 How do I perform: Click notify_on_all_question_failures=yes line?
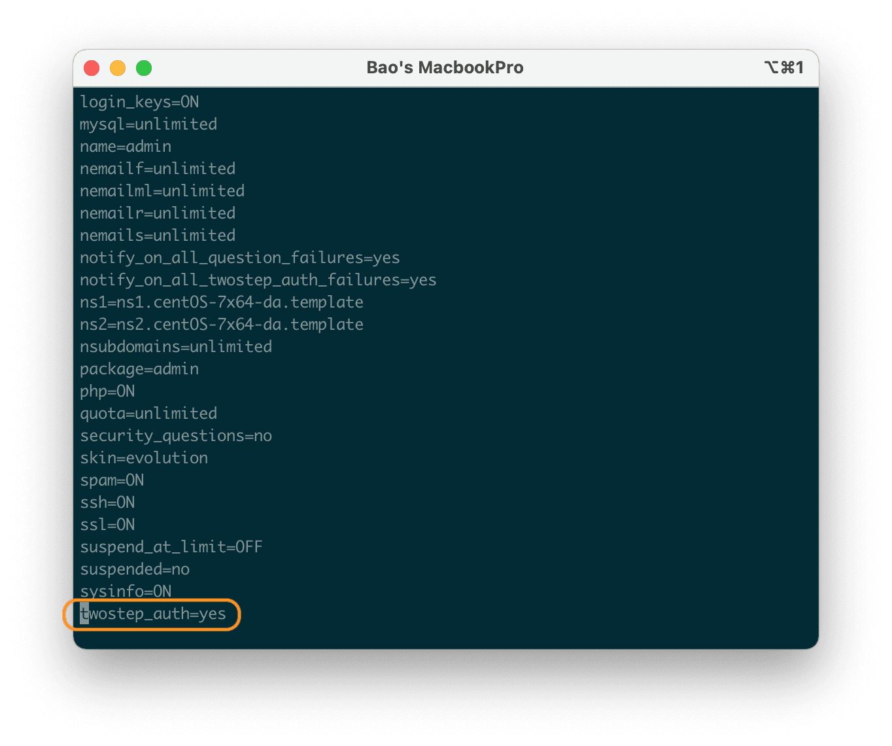pos(240,258)
